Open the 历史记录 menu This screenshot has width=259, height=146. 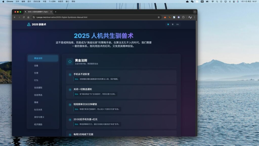tap(37, 2)
